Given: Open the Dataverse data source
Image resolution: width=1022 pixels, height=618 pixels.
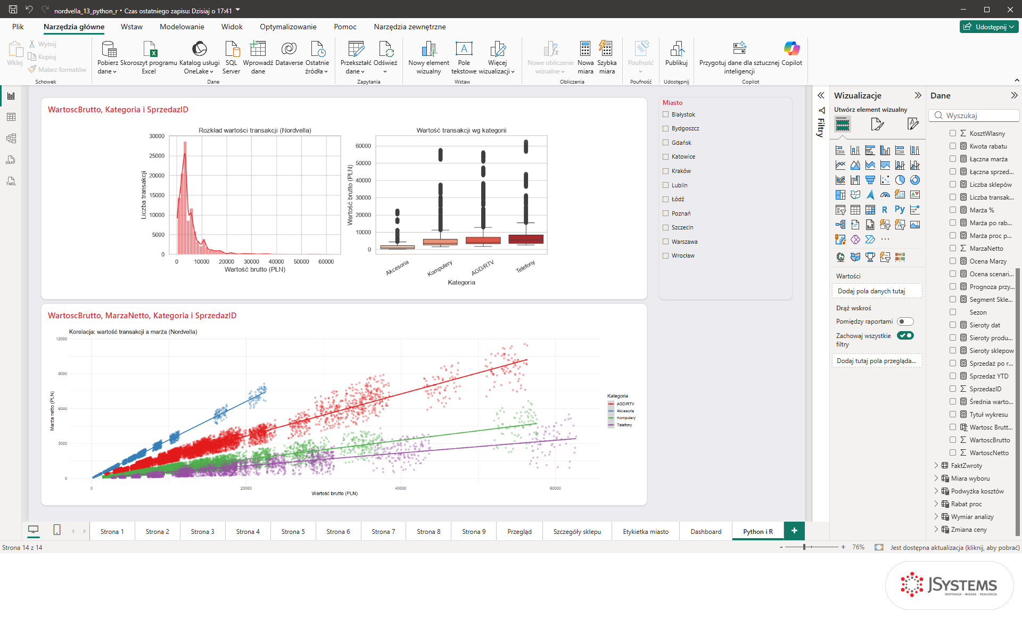Looking at the screenshot, I should click(x=289, y=53).
